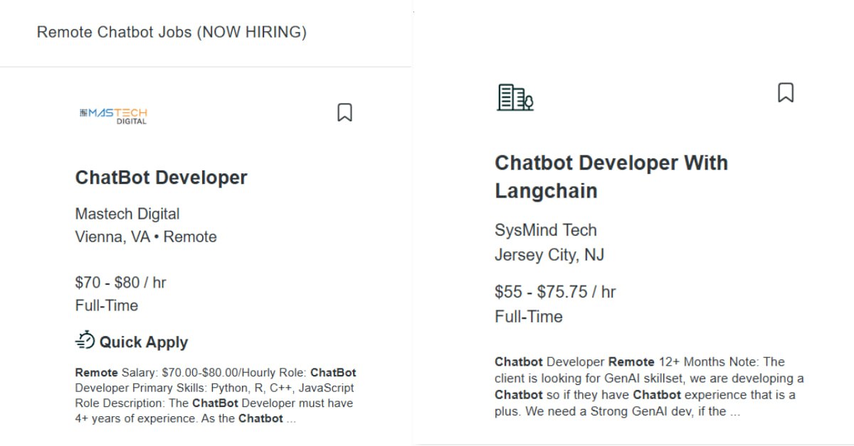Open Chatbot Developer With Langchain listing
This screenshot has height=446, width=854.
pyautogui.click(x=611, y=177)
